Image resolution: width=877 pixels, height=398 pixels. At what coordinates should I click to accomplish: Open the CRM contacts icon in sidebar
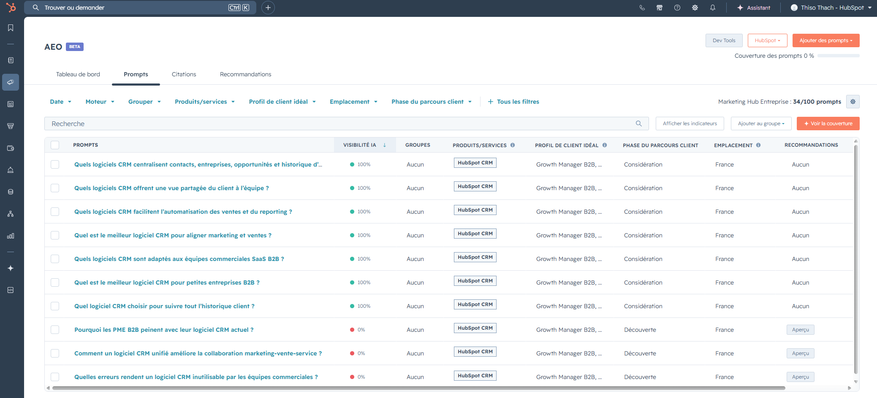pos(11,60)
